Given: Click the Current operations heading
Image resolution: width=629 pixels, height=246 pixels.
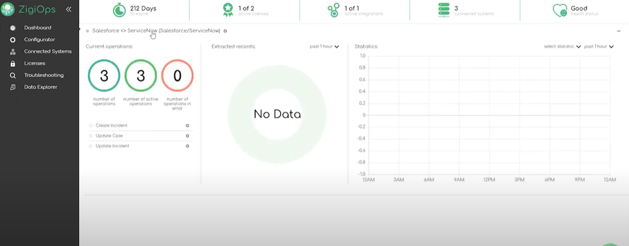Looking at the screenshot, I should click(109, 46).
